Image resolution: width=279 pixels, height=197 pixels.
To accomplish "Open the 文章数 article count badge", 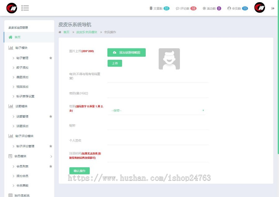I will click(159, 8).
